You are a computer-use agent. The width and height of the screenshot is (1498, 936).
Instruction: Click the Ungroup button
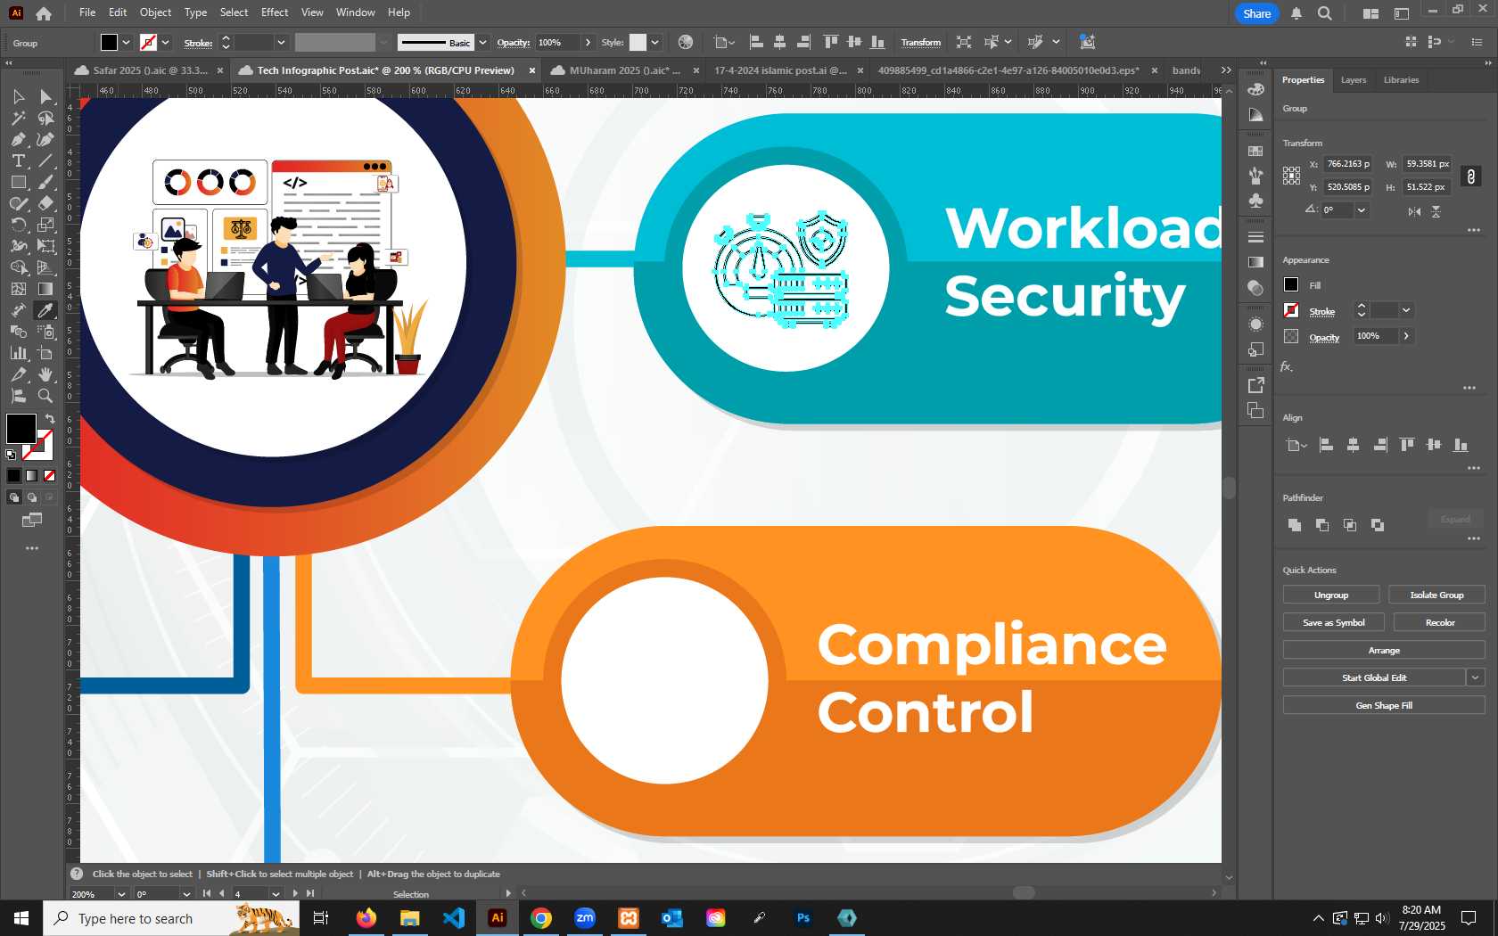[x=1331, y=595]
